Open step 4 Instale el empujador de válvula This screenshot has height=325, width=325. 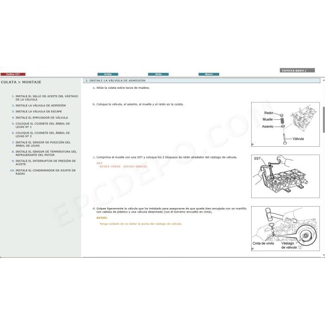[x=42, y=118]
